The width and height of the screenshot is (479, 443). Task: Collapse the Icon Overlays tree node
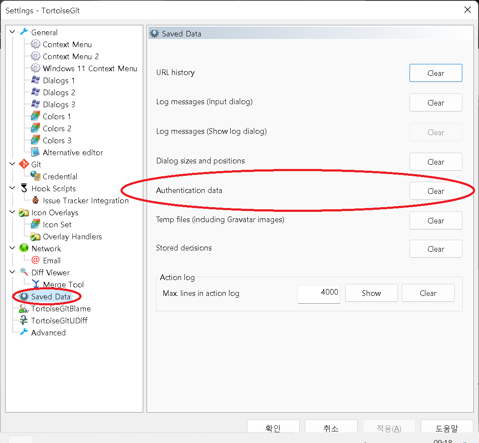12,212
